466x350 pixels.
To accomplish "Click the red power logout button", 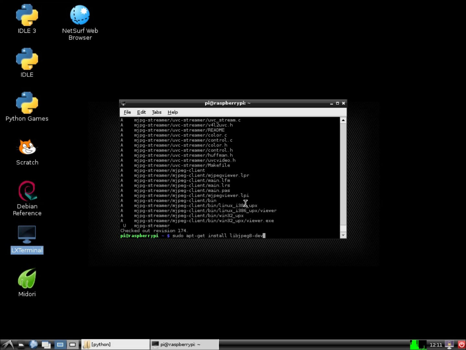I will coord(461,344).
